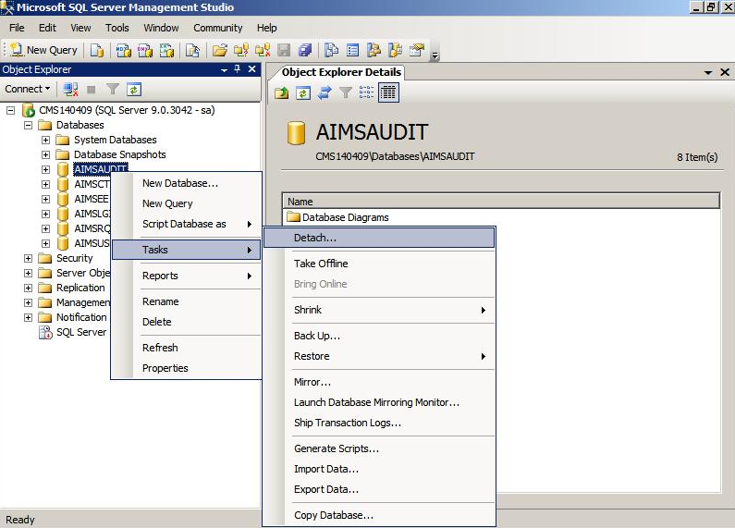Image resolution: width=735 pixels, height=528 pixels.
Task: Open the Shrink submenu
Action: pyautogui.click(x=379, y=310)
